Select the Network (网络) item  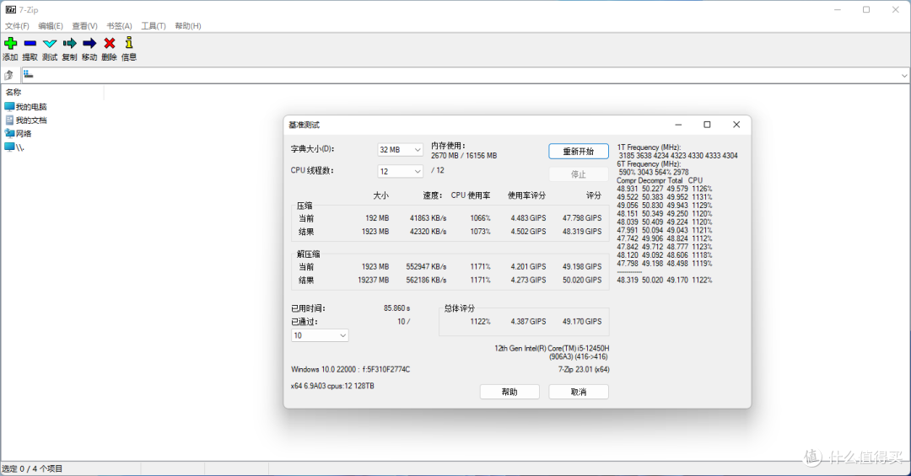(x=18, y=133)
